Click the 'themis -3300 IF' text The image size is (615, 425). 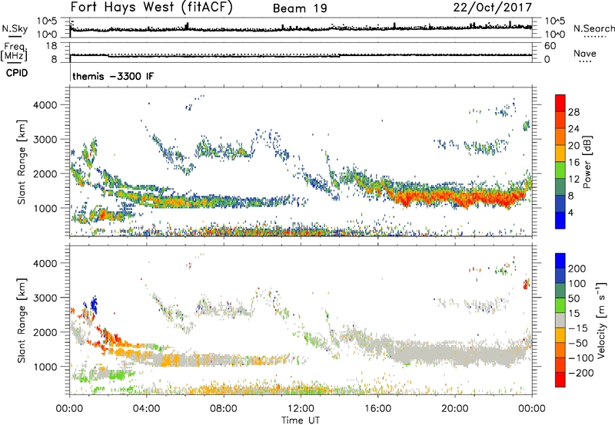click(x=113, y=76)
